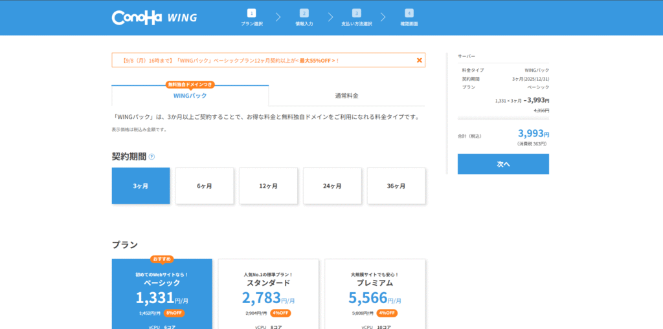Image resolution: width=663 pixels, height=329 pixels.
Task: Choose the 36ヶ月 contract period
Action: (x=396, y=186)
